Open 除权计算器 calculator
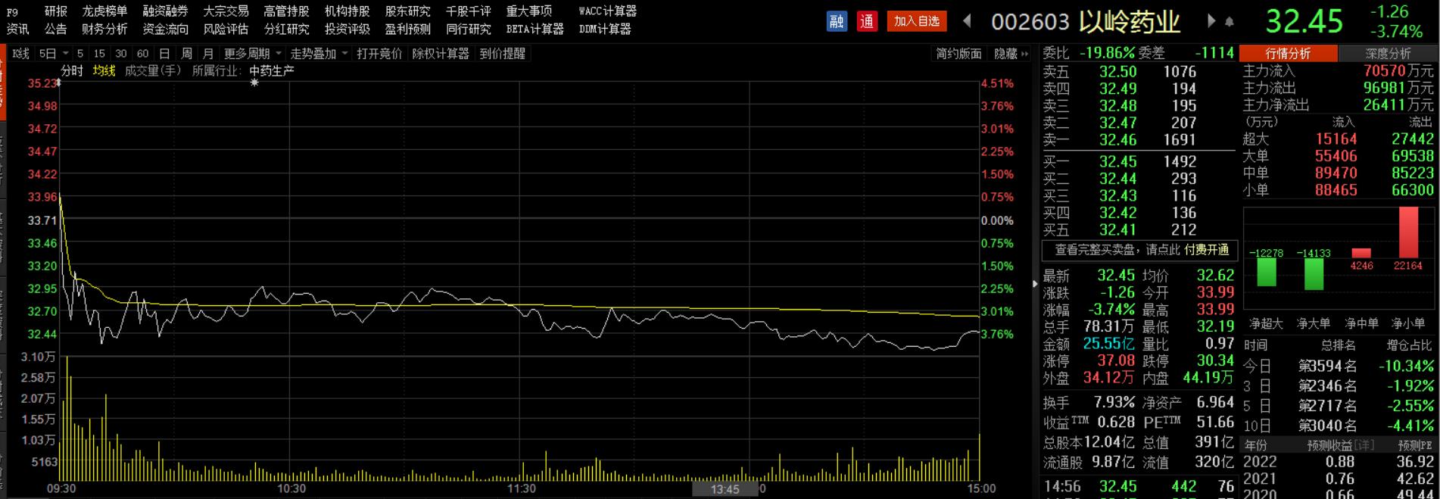This screenshot has width=1440, height=499. pyautogui.click(x=441, y=54)
